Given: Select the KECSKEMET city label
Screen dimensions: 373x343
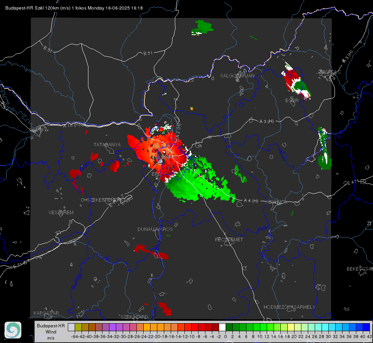Looking at the screenshot, I should coord(229,239).
